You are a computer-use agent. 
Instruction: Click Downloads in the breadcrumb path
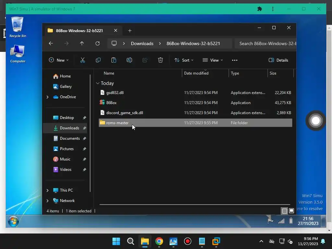142,43
